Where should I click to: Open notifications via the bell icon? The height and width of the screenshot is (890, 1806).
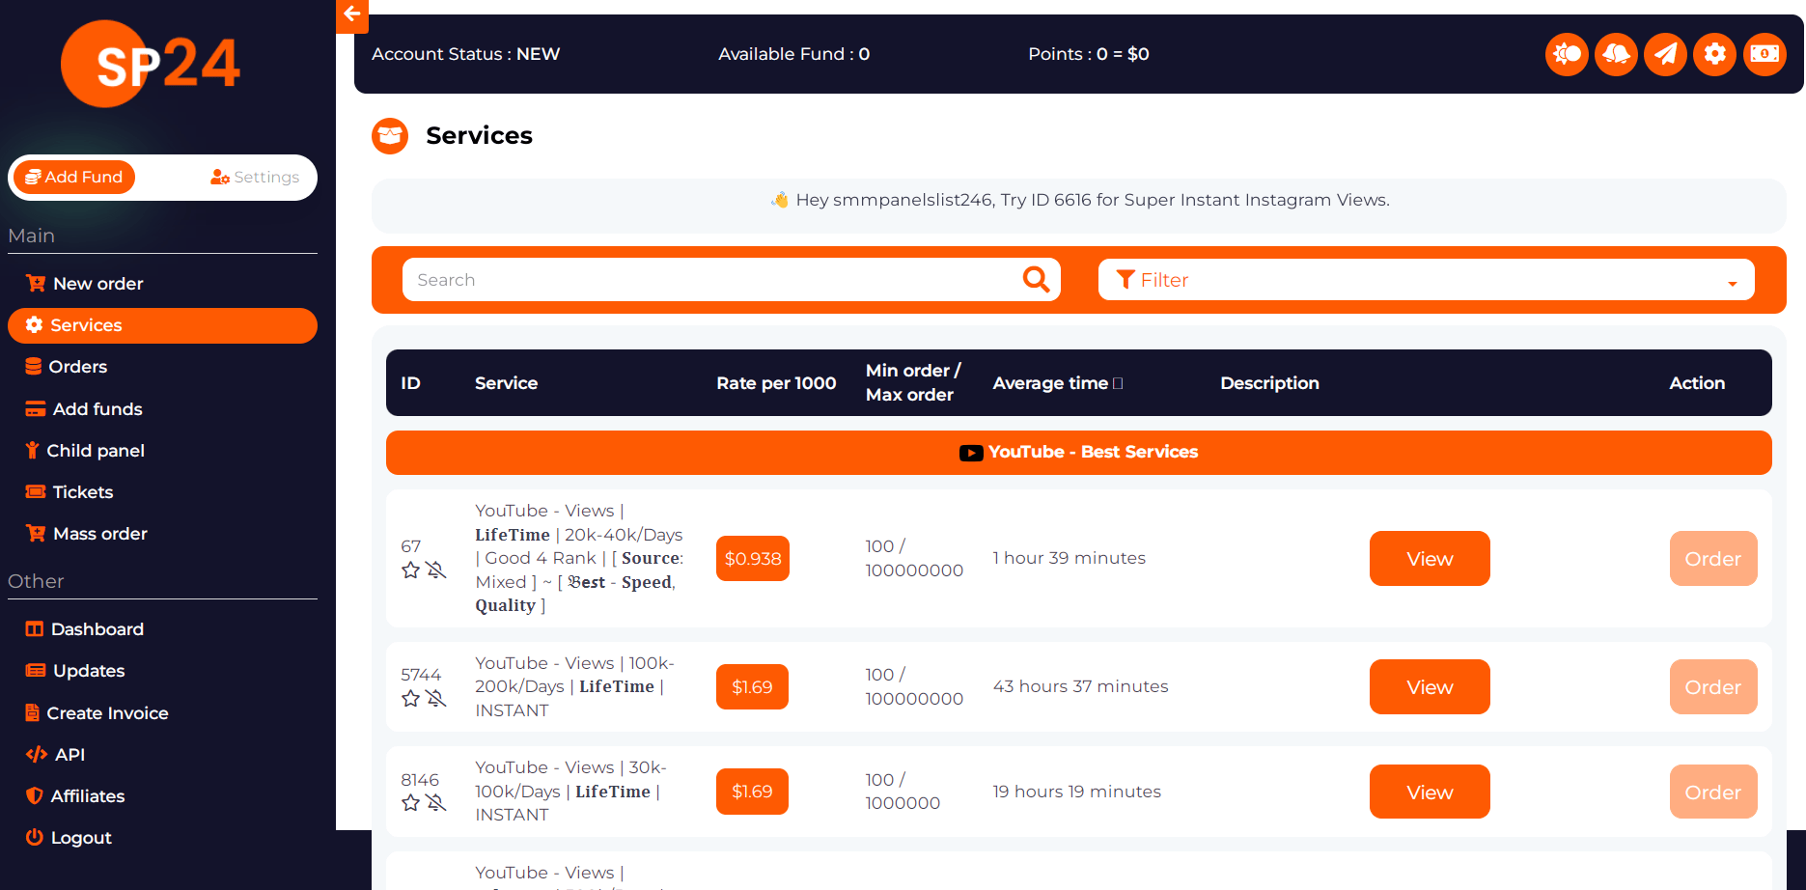pos(1616,54)
